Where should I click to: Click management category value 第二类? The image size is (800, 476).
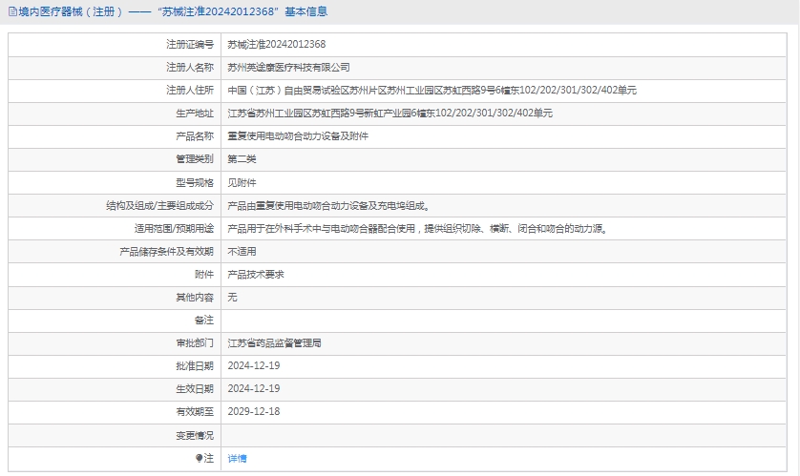pyautogui.click(x=242, y=159)
